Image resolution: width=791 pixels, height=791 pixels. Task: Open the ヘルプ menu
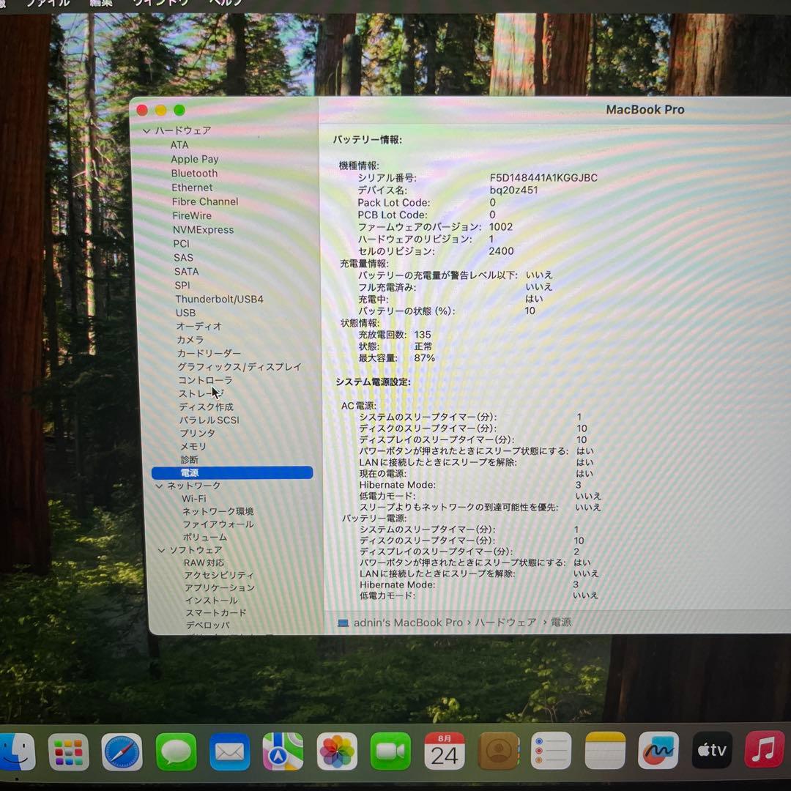223,3
